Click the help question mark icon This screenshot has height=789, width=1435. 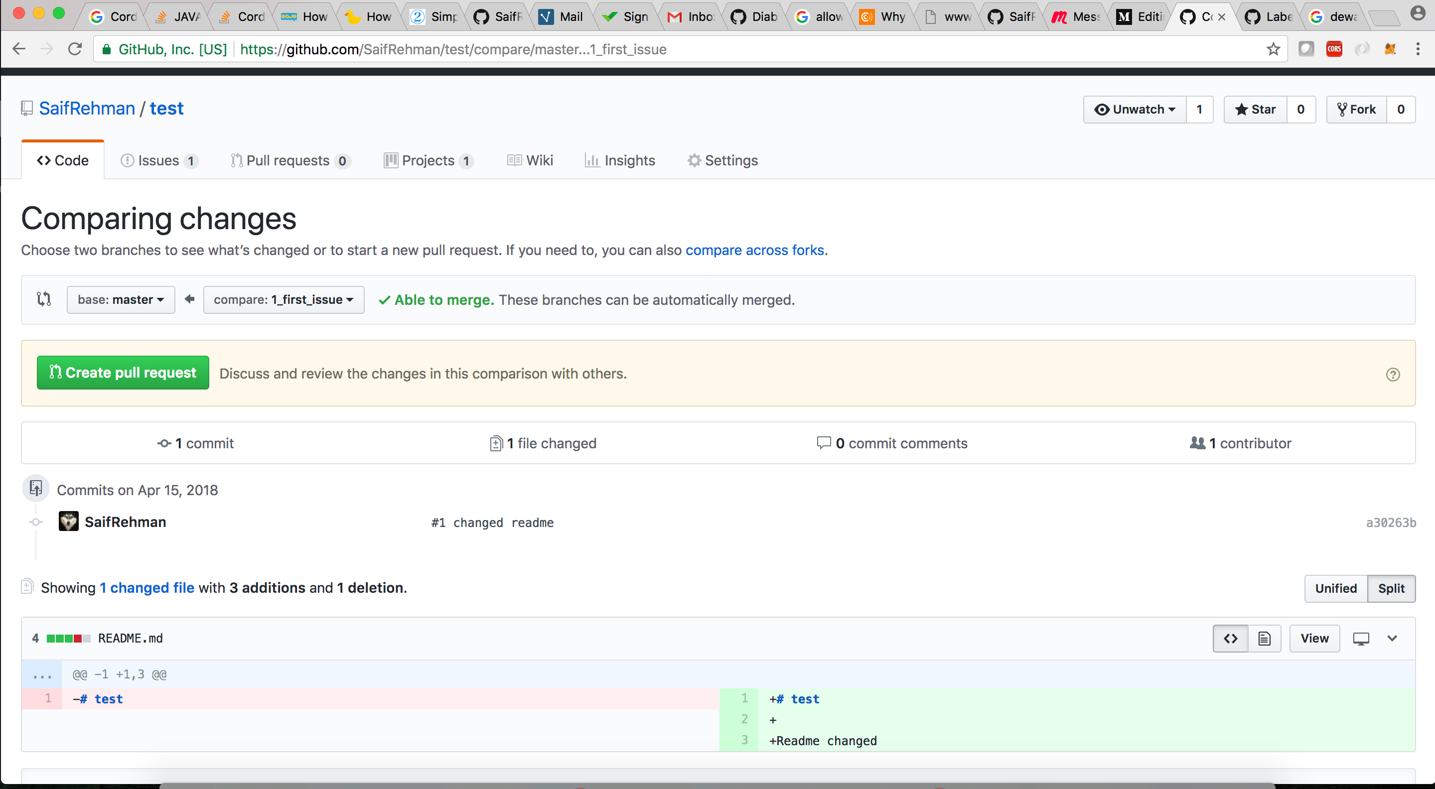(1392, 374)
